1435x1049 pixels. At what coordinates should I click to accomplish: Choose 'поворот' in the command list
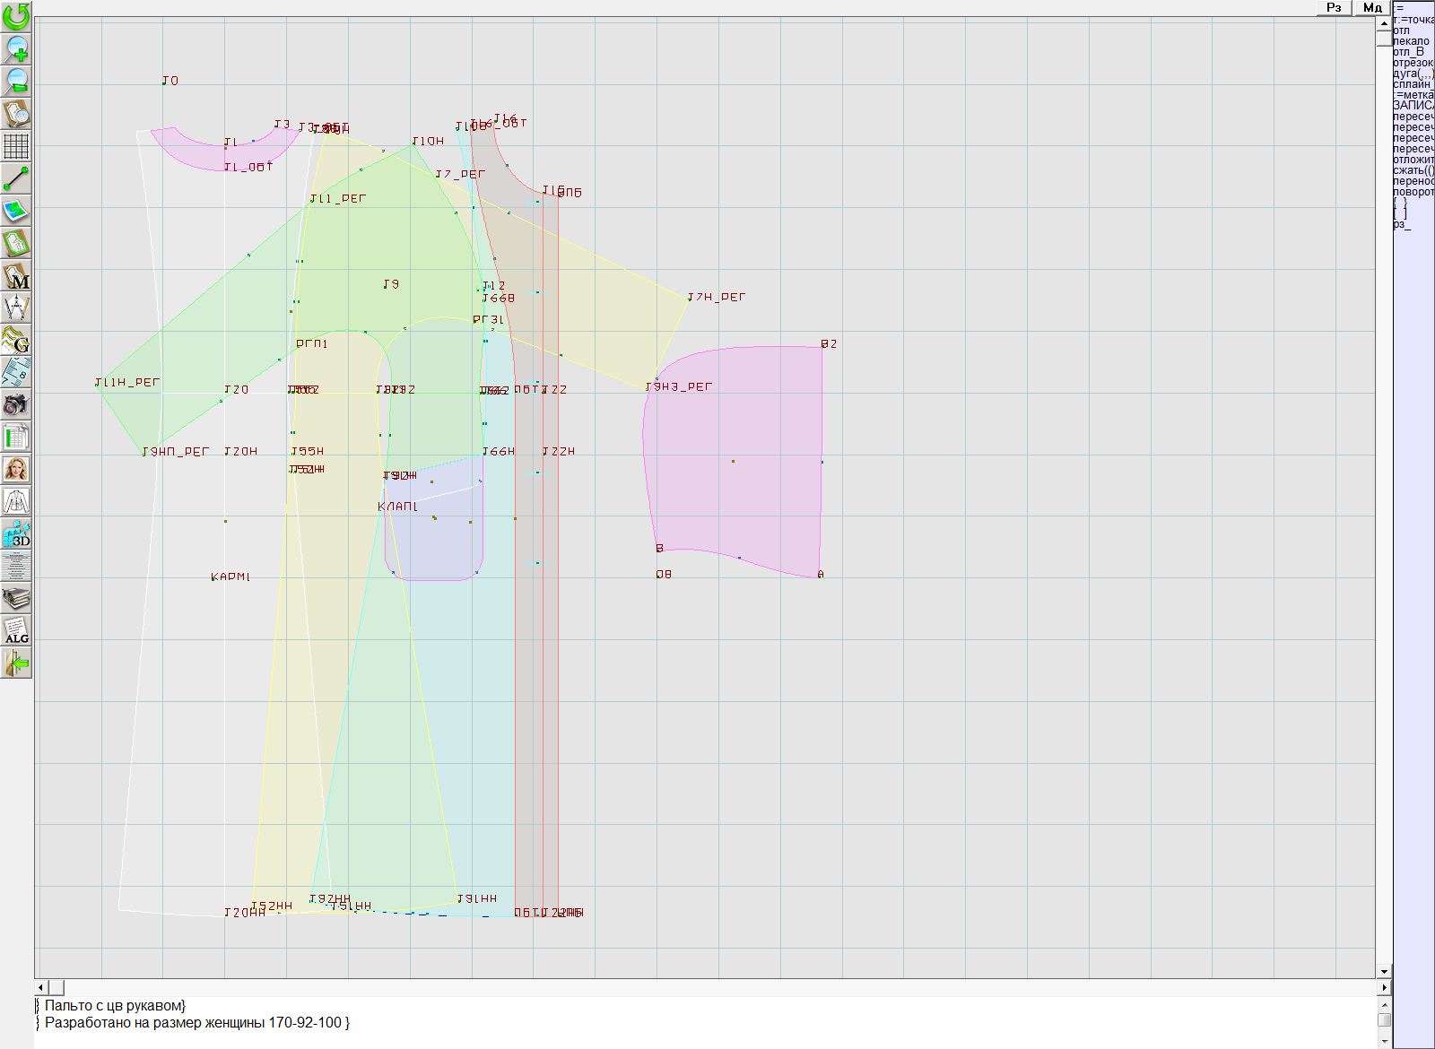pyautogui.click(x=1413, y=192)
